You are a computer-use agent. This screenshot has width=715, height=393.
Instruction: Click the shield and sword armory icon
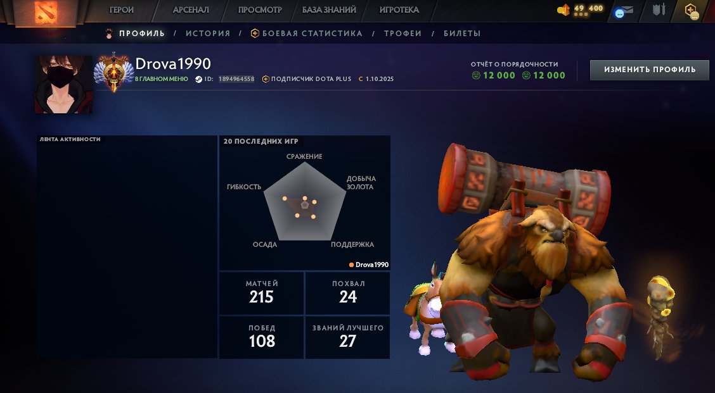[659, 9]
